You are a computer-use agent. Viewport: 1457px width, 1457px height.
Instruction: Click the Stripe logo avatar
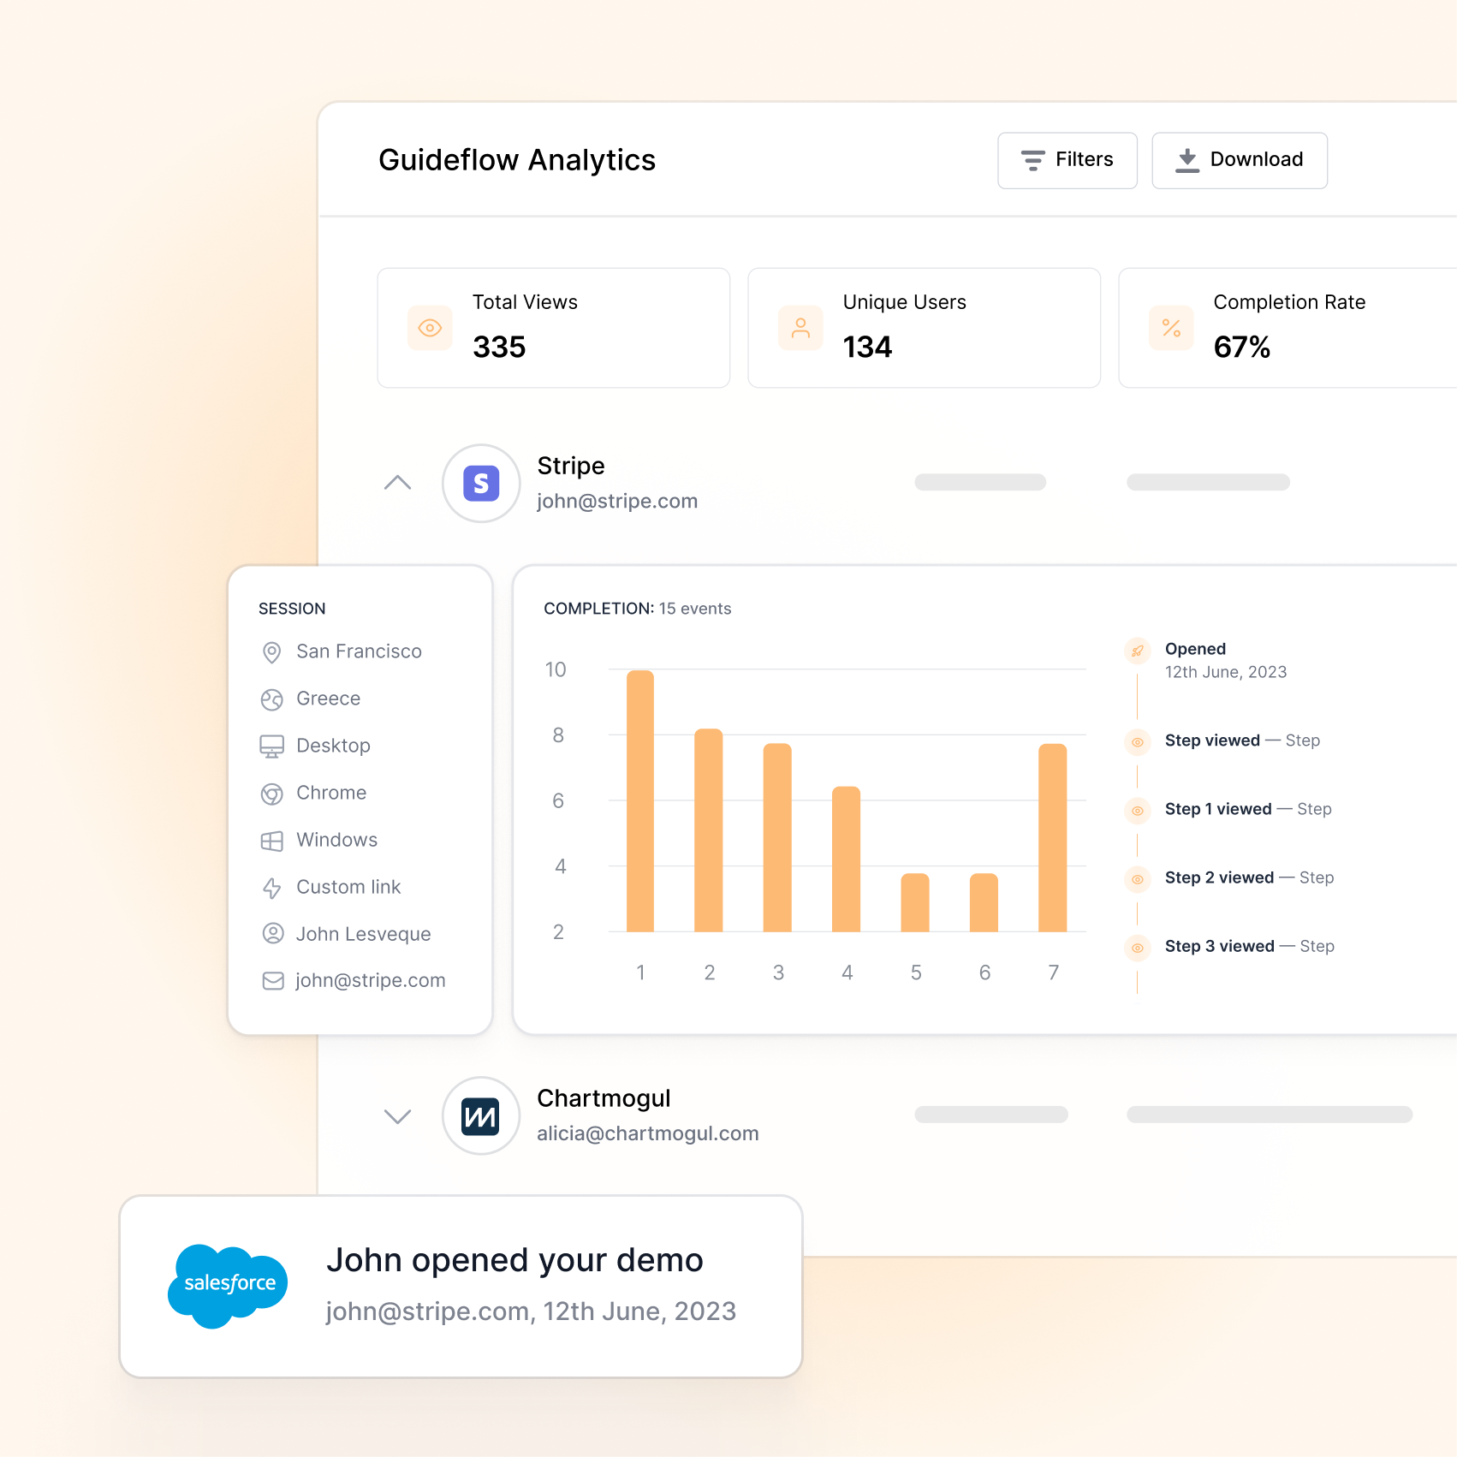pyautogui.click(x=481, y=483)
